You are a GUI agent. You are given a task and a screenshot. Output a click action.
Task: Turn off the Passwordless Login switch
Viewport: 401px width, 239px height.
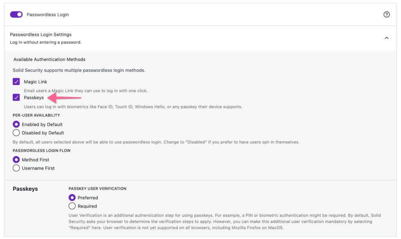tap(16, 14)
